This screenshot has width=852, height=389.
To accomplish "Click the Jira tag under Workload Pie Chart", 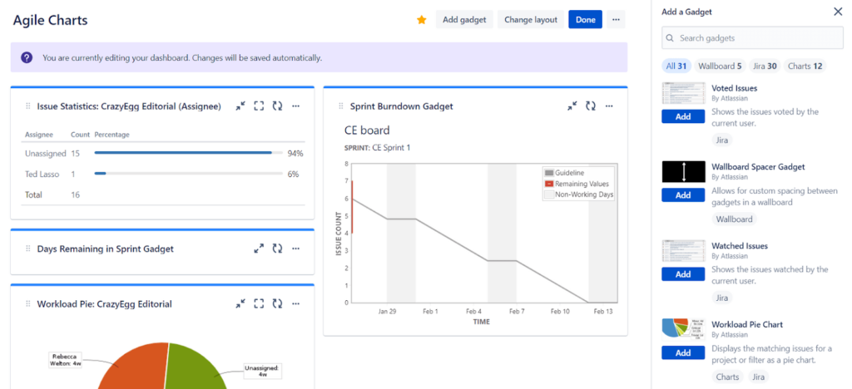I will coord(758,377).
